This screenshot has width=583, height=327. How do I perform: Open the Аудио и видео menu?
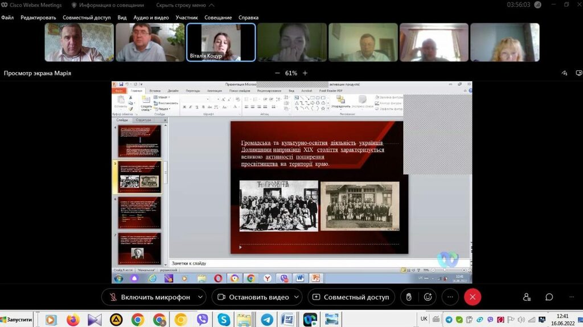click(x=151, y=18)
